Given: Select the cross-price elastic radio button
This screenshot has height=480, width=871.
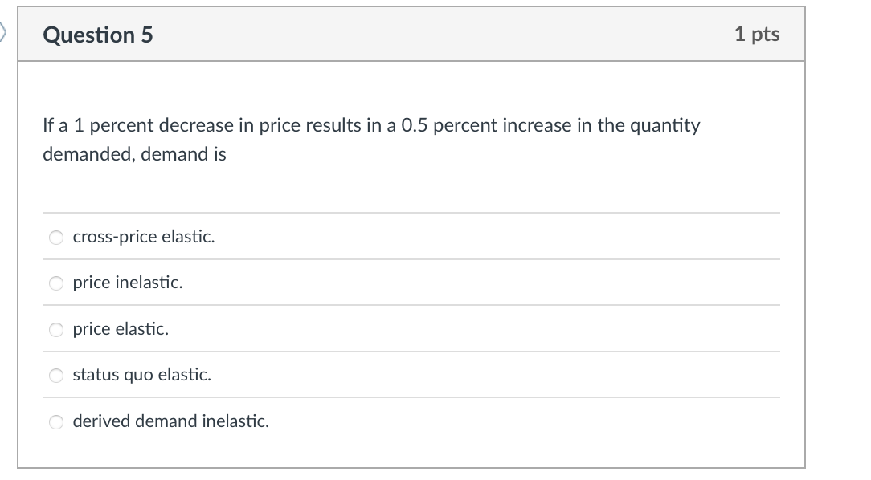Looking at the screenshot, I should [x=55, y=237].
